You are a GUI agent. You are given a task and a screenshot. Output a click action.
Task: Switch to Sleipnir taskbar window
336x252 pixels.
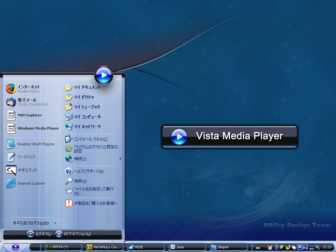tap(229, 247)
